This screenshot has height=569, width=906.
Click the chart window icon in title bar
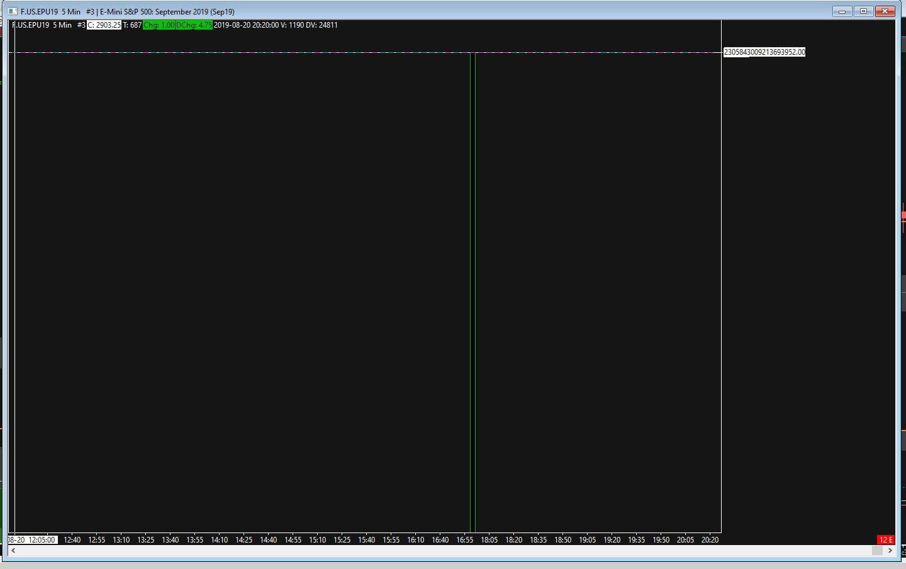tap(13, 11)
